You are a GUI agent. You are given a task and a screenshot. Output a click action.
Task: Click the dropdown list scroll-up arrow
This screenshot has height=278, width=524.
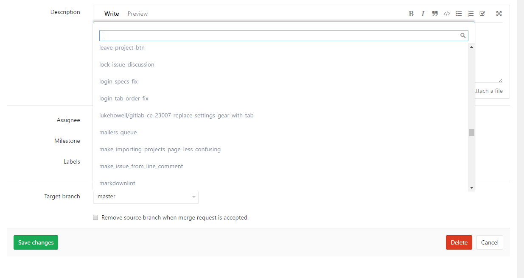coord(471,47)
